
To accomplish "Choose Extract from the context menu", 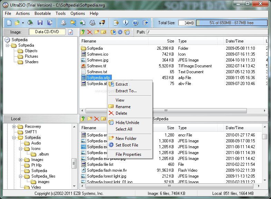I will [130, 84].
